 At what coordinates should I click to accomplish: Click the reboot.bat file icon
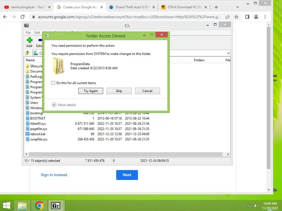[28, 134]
